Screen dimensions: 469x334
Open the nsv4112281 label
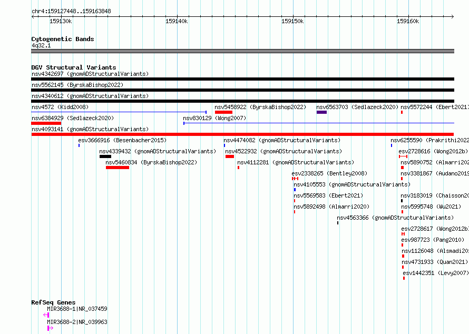[x=296, y=162]
